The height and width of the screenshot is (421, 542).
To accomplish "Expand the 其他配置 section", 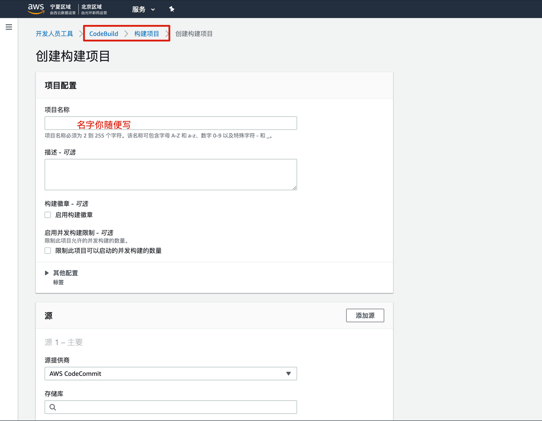I will coord(65,273).
